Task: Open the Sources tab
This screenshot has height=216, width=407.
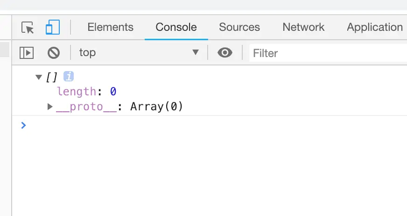Action: [239, 27]
